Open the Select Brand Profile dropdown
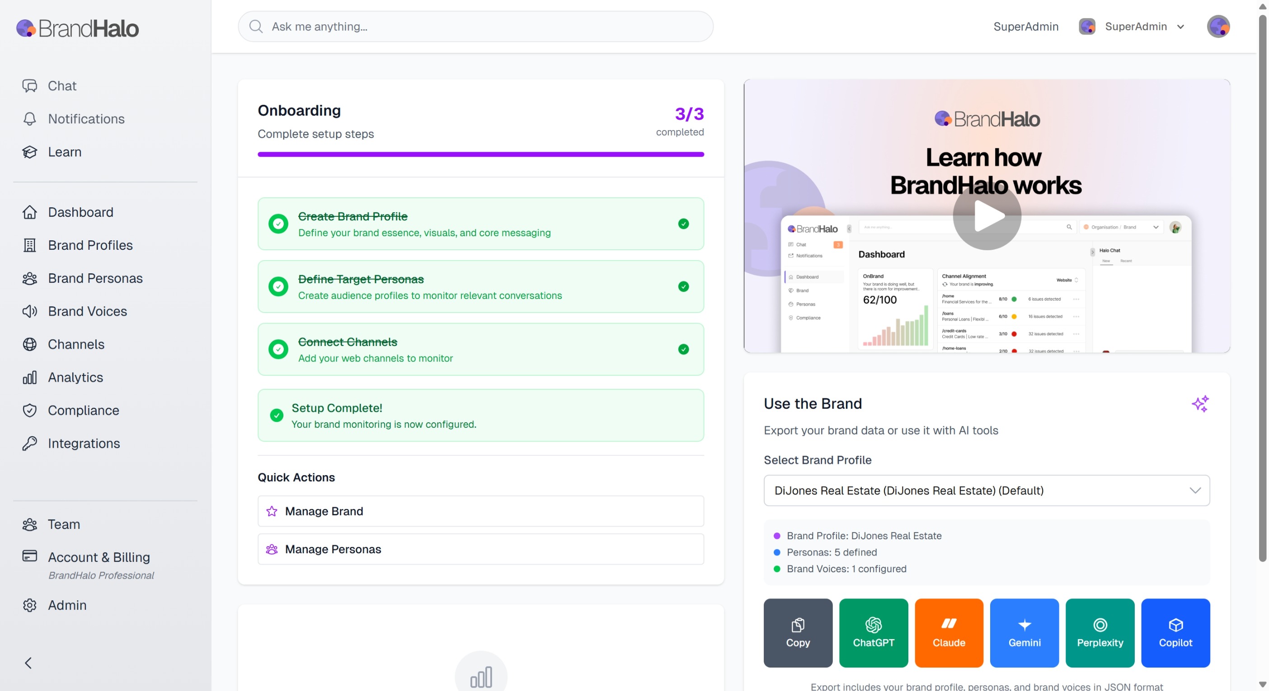Screen dimensions: 1269x691 point(986,490)
